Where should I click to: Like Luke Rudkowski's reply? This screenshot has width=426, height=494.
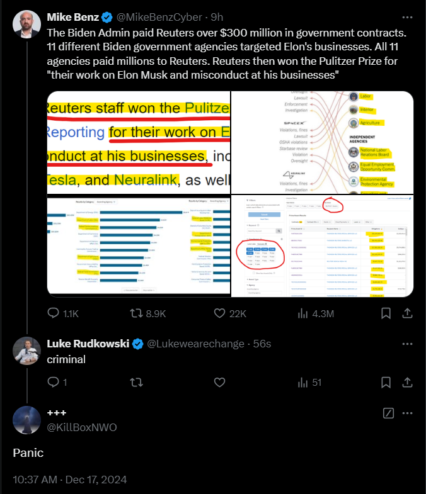[x=220, y=382]
